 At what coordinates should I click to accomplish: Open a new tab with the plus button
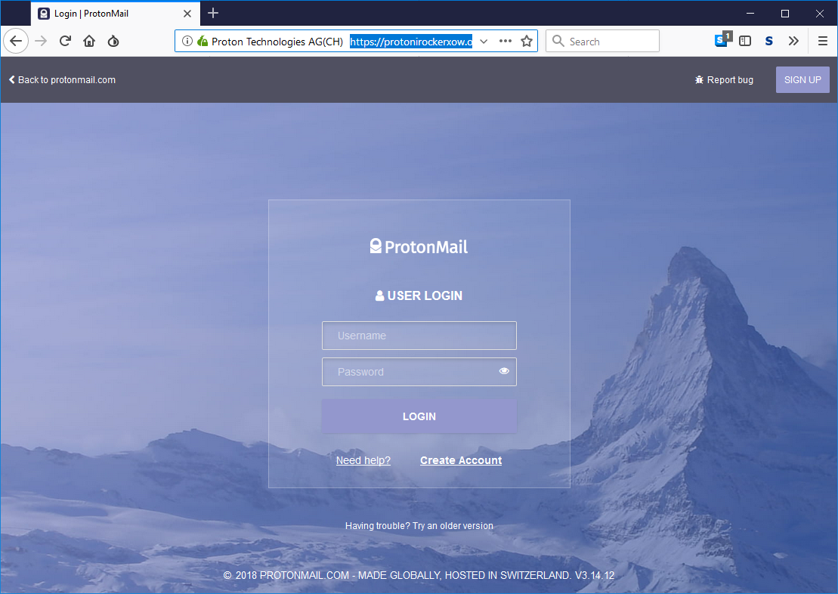213,13
